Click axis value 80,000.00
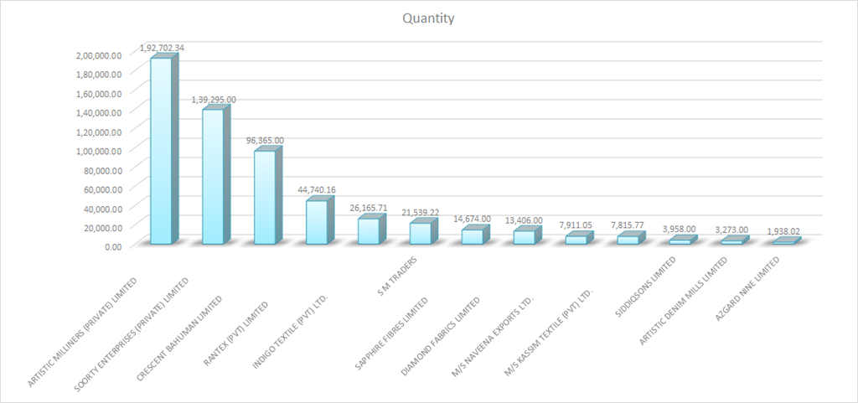Viewport: 858px width, 403px height. click(x=102, y=169)
